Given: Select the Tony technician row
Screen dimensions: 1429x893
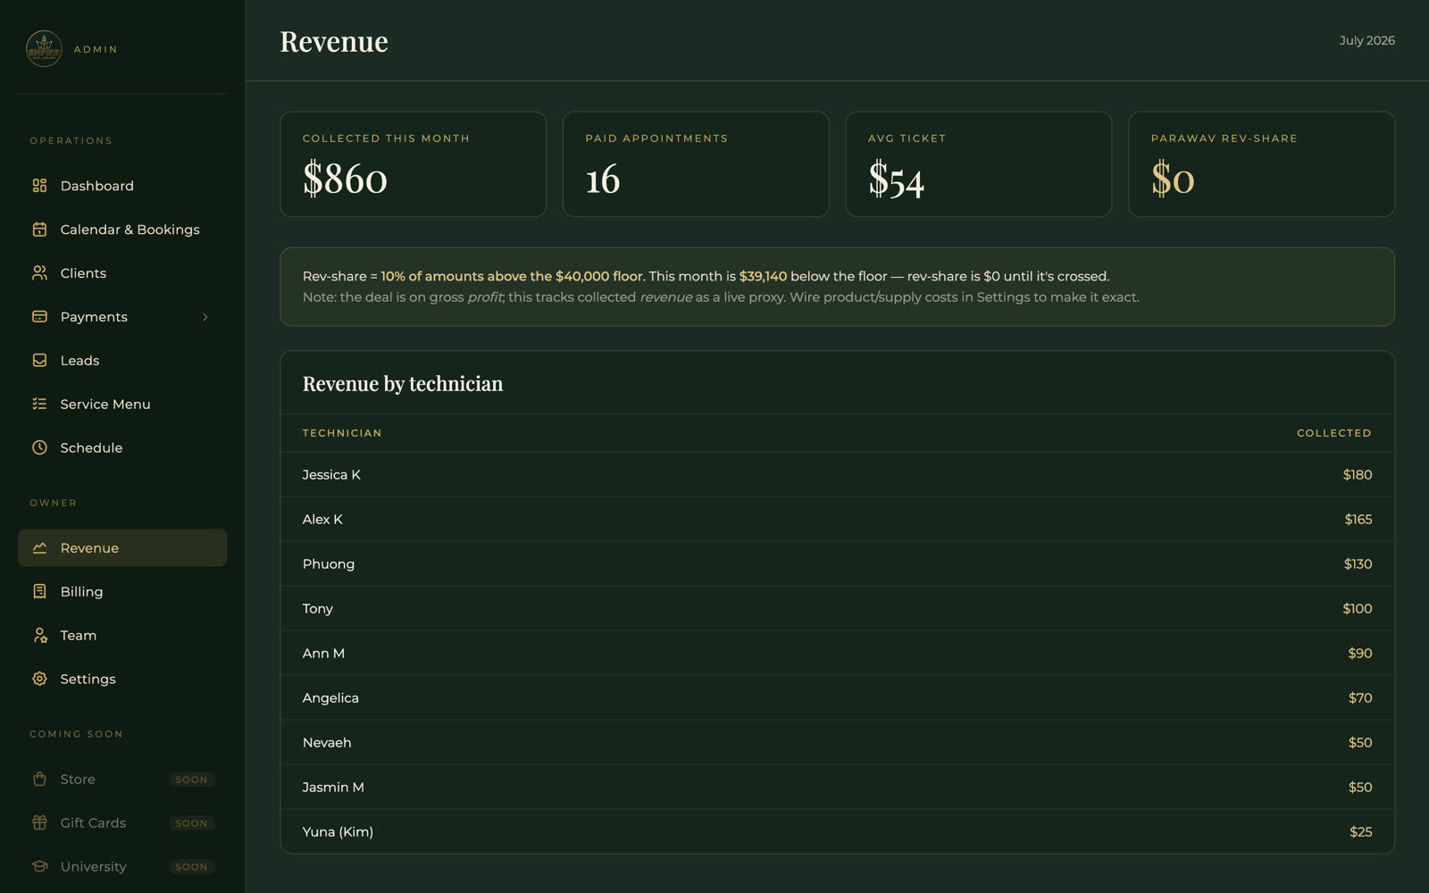Looking at the screenshot, I should click(837, 609).
